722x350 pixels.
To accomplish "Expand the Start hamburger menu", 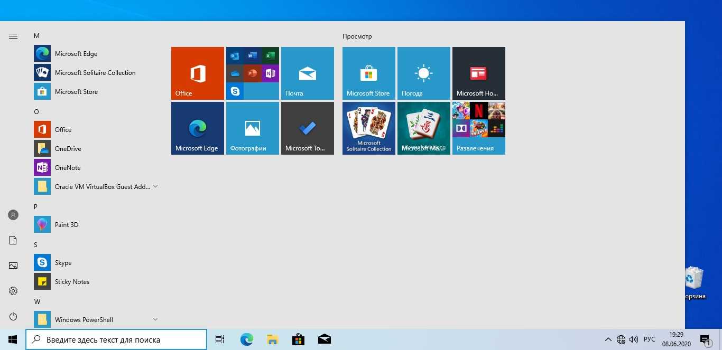I will (13, 36).
